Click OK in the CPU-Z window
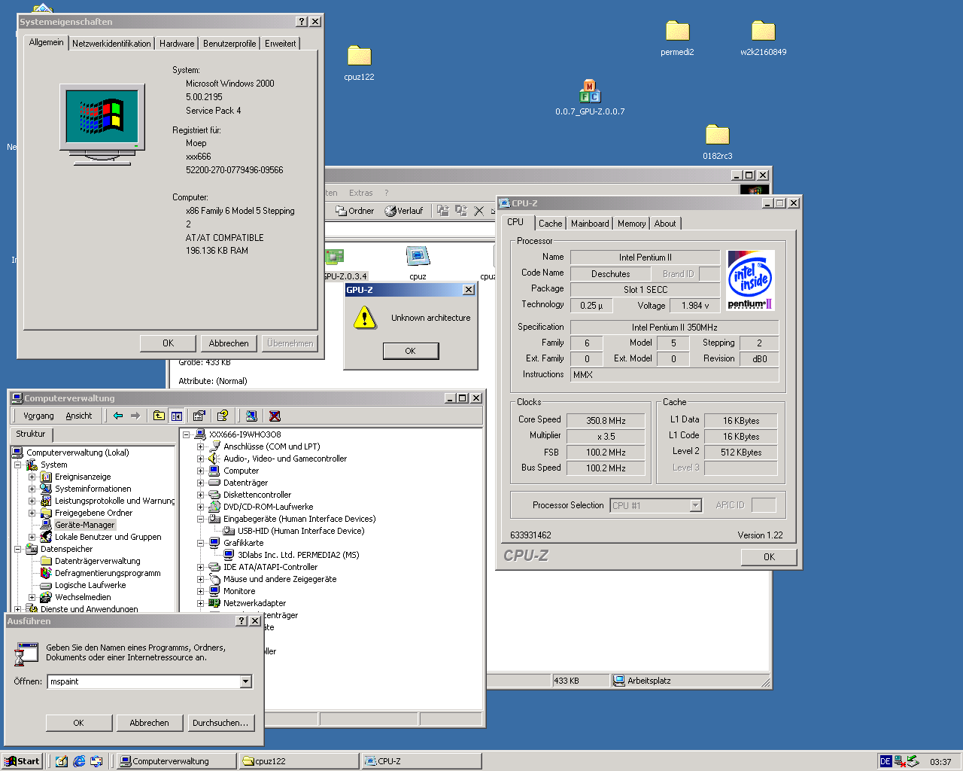 coord(769,557)
